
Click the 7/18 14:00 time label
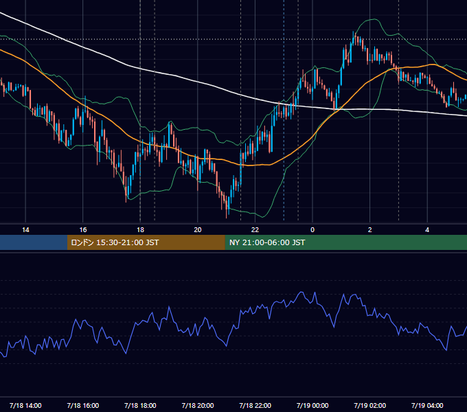(x=25, y=405)
